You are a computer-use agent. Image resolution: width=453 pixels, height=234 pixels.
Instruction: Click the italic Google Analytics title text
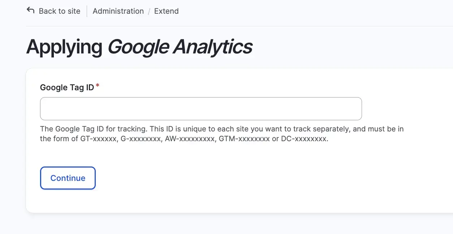[x=180, y=47]
